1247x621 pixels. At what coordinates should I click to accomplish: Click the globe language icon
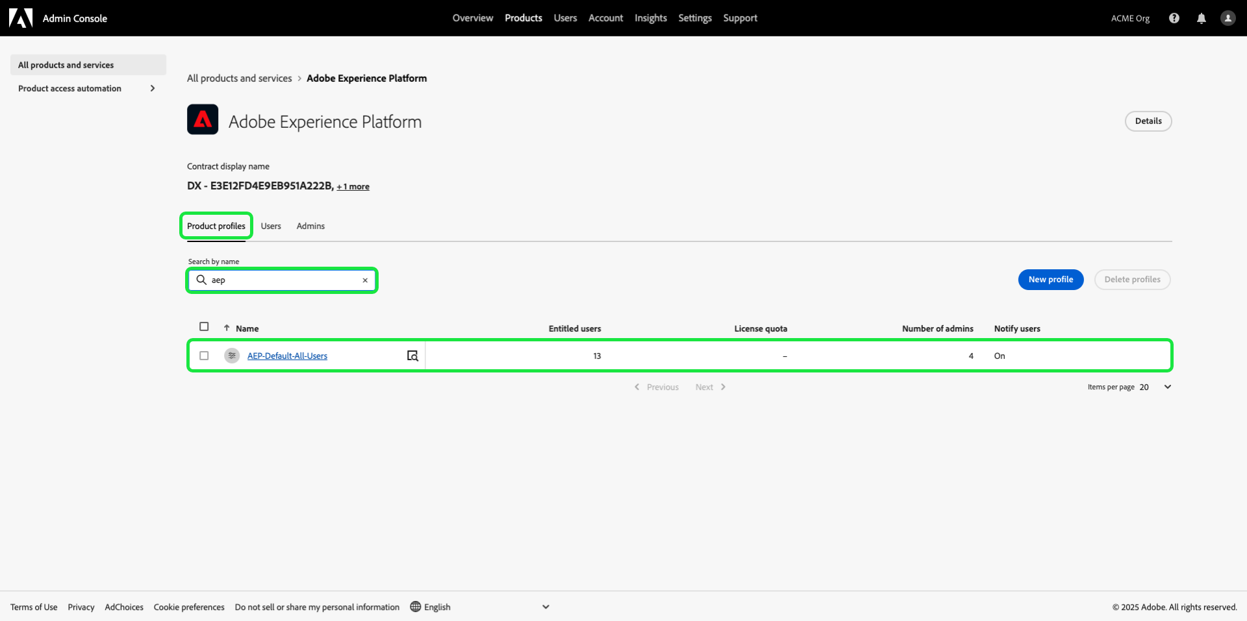[x=416, y=607]
